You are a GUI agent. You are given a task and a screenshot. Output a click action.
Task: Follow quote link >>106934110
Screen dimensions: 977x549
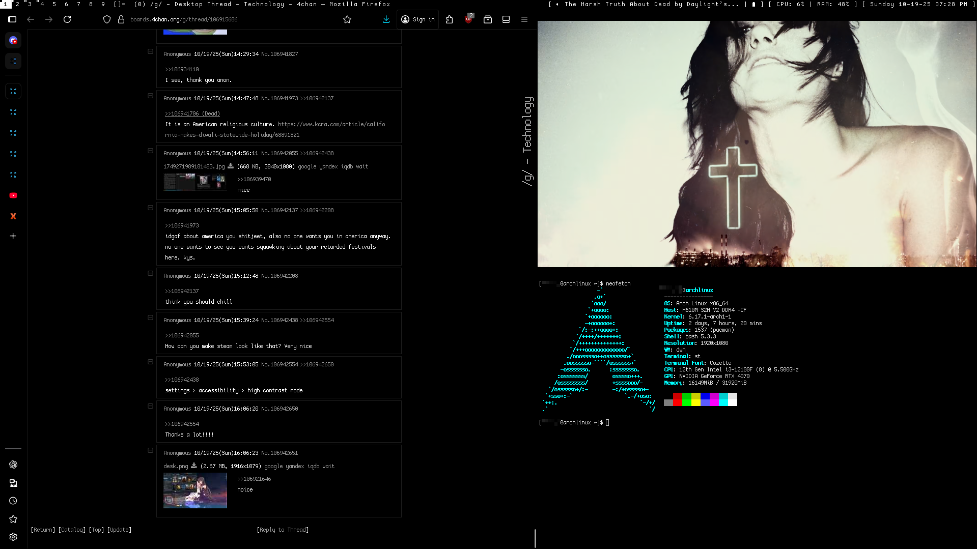click(x=182, y=69)
